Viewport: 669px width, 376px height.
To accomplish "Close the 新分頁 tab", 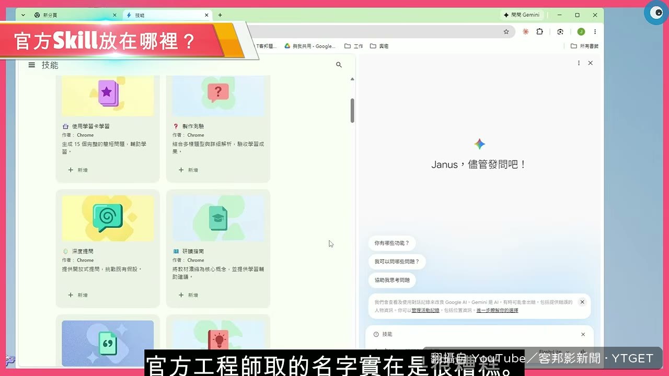I will [x=114, y=15].
